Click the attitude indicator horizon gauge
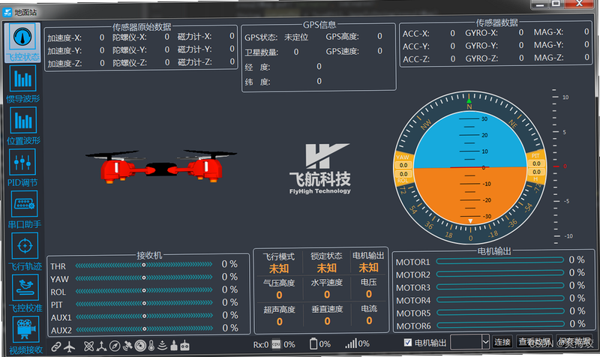This screenshot has height=357, width=600. [470, 167]
